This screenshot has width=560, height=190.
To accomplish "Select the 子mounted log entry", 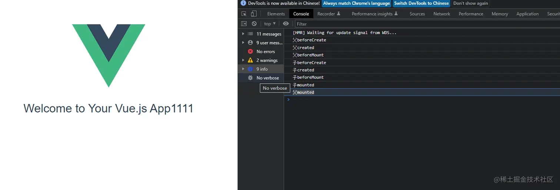I will (x=422, y=85).
